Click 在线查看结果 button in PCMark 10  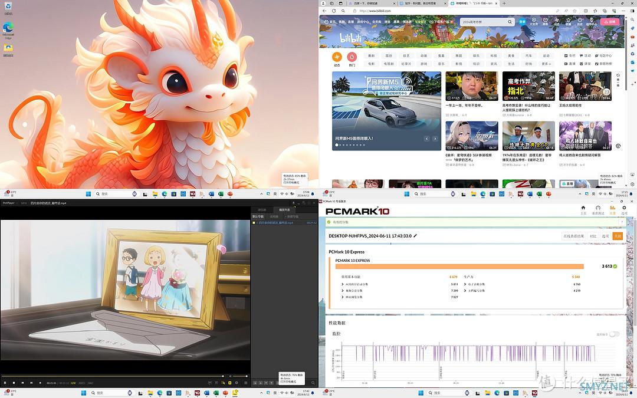tap(574, 236)
